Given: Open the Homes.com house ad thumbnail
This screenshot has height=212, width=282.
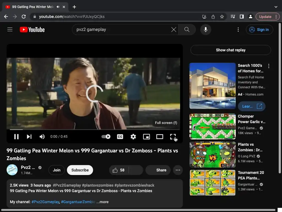Looking at the screenshot, I should click(x=213, y=86).
